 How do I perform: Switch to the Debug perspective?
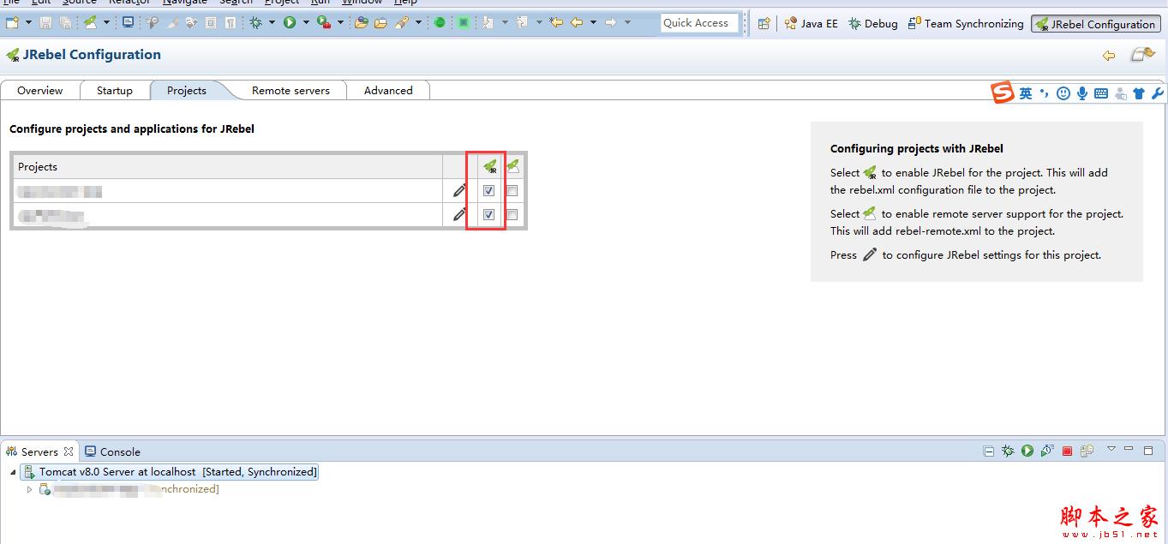pos(872,24)
